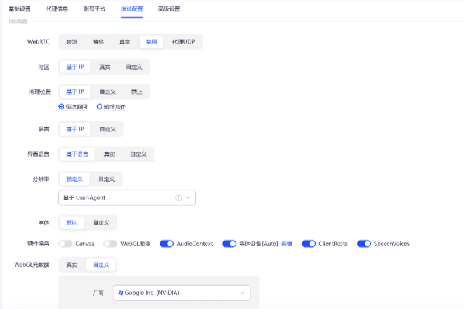Toggle the WebGL图像 noise switch

coord(110,244)
